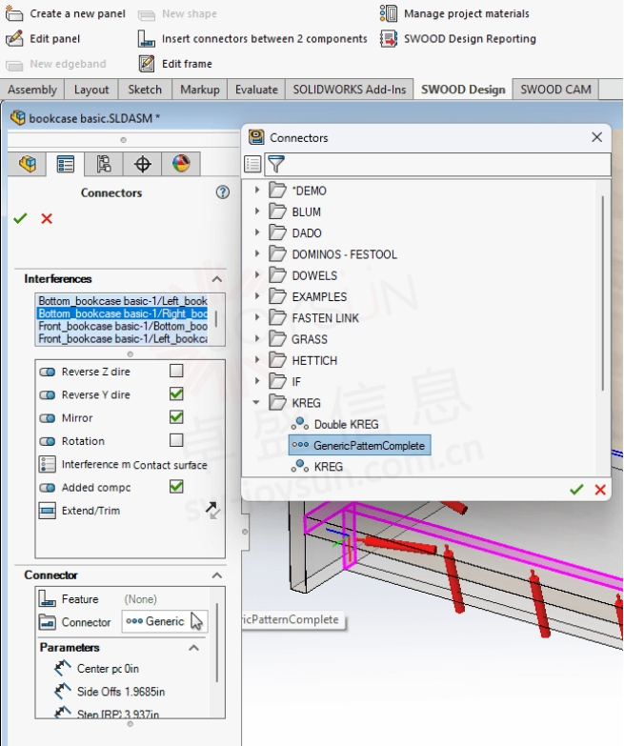624x746 pixels.
Task: Switch to the Assembly tab
Action: click(x=31, y=90)
